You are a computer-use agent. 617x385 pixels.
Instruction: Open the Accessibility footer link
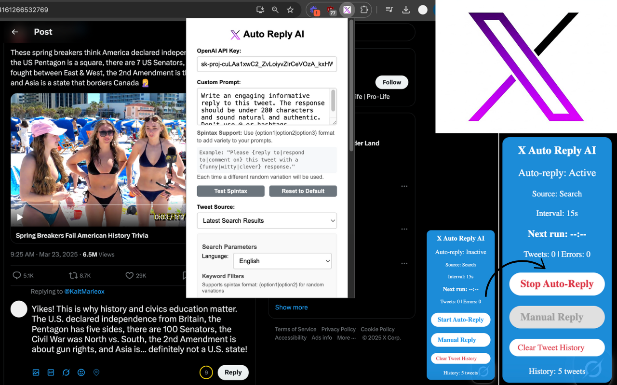point(291,337)
